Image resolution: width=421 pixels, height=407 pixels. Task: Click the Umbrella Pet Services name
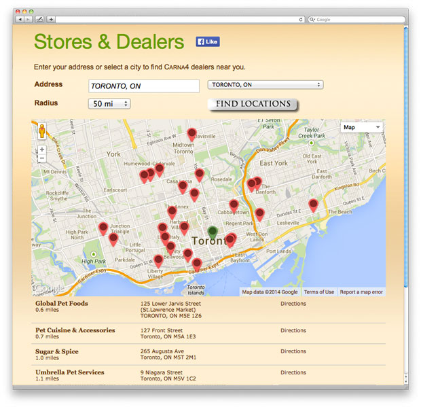pos(70,372)
